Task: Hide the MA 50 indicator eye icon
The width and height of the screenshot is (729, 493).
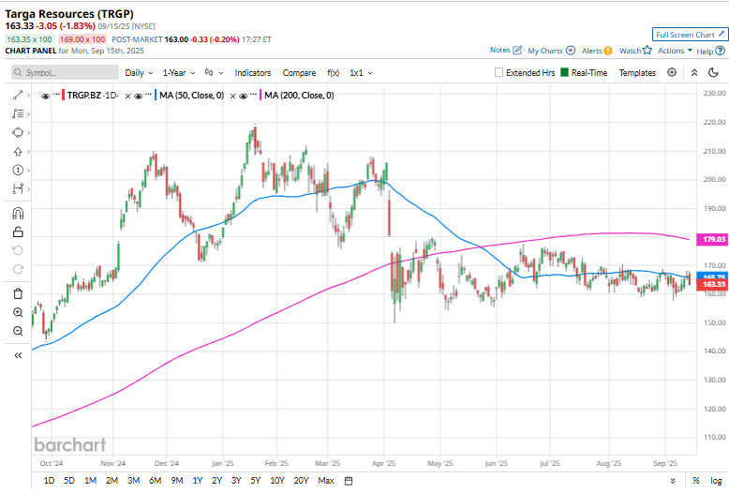Action: coord(138,96)
